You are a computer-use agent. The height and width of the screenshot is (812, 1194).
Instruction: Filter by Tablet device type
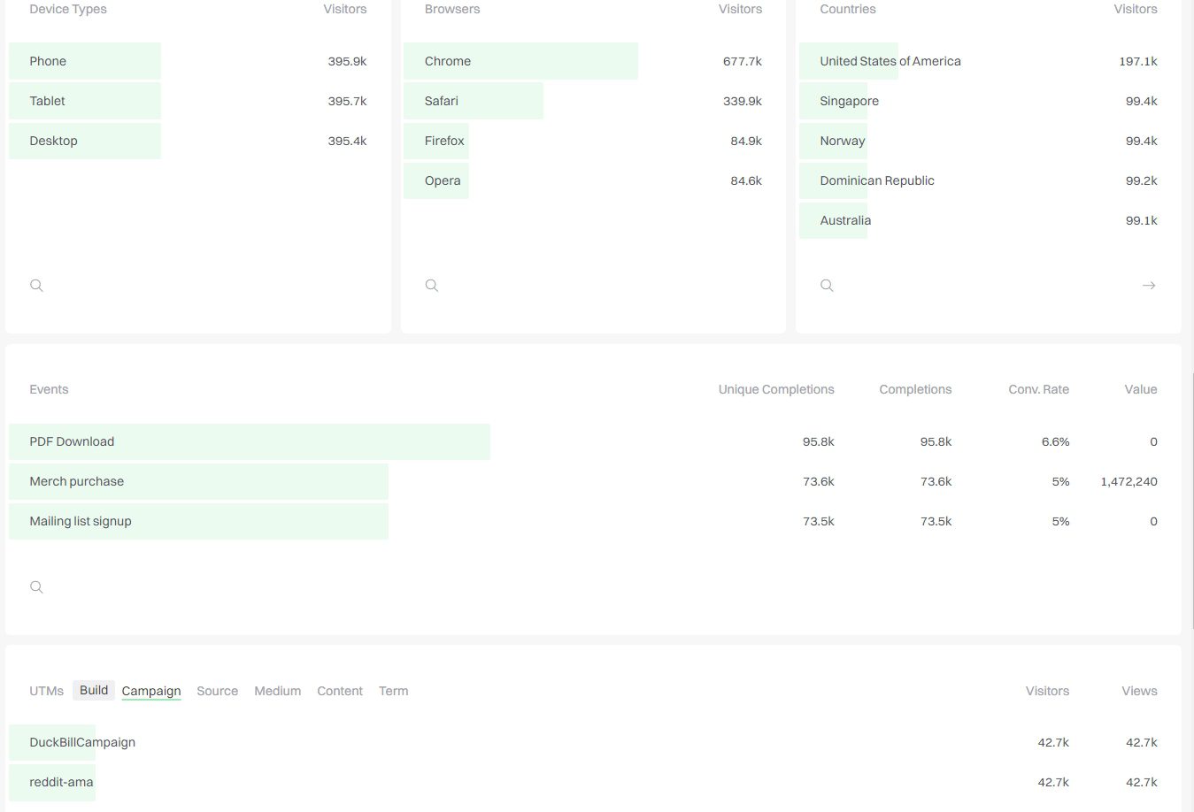[x=198, y=101]
